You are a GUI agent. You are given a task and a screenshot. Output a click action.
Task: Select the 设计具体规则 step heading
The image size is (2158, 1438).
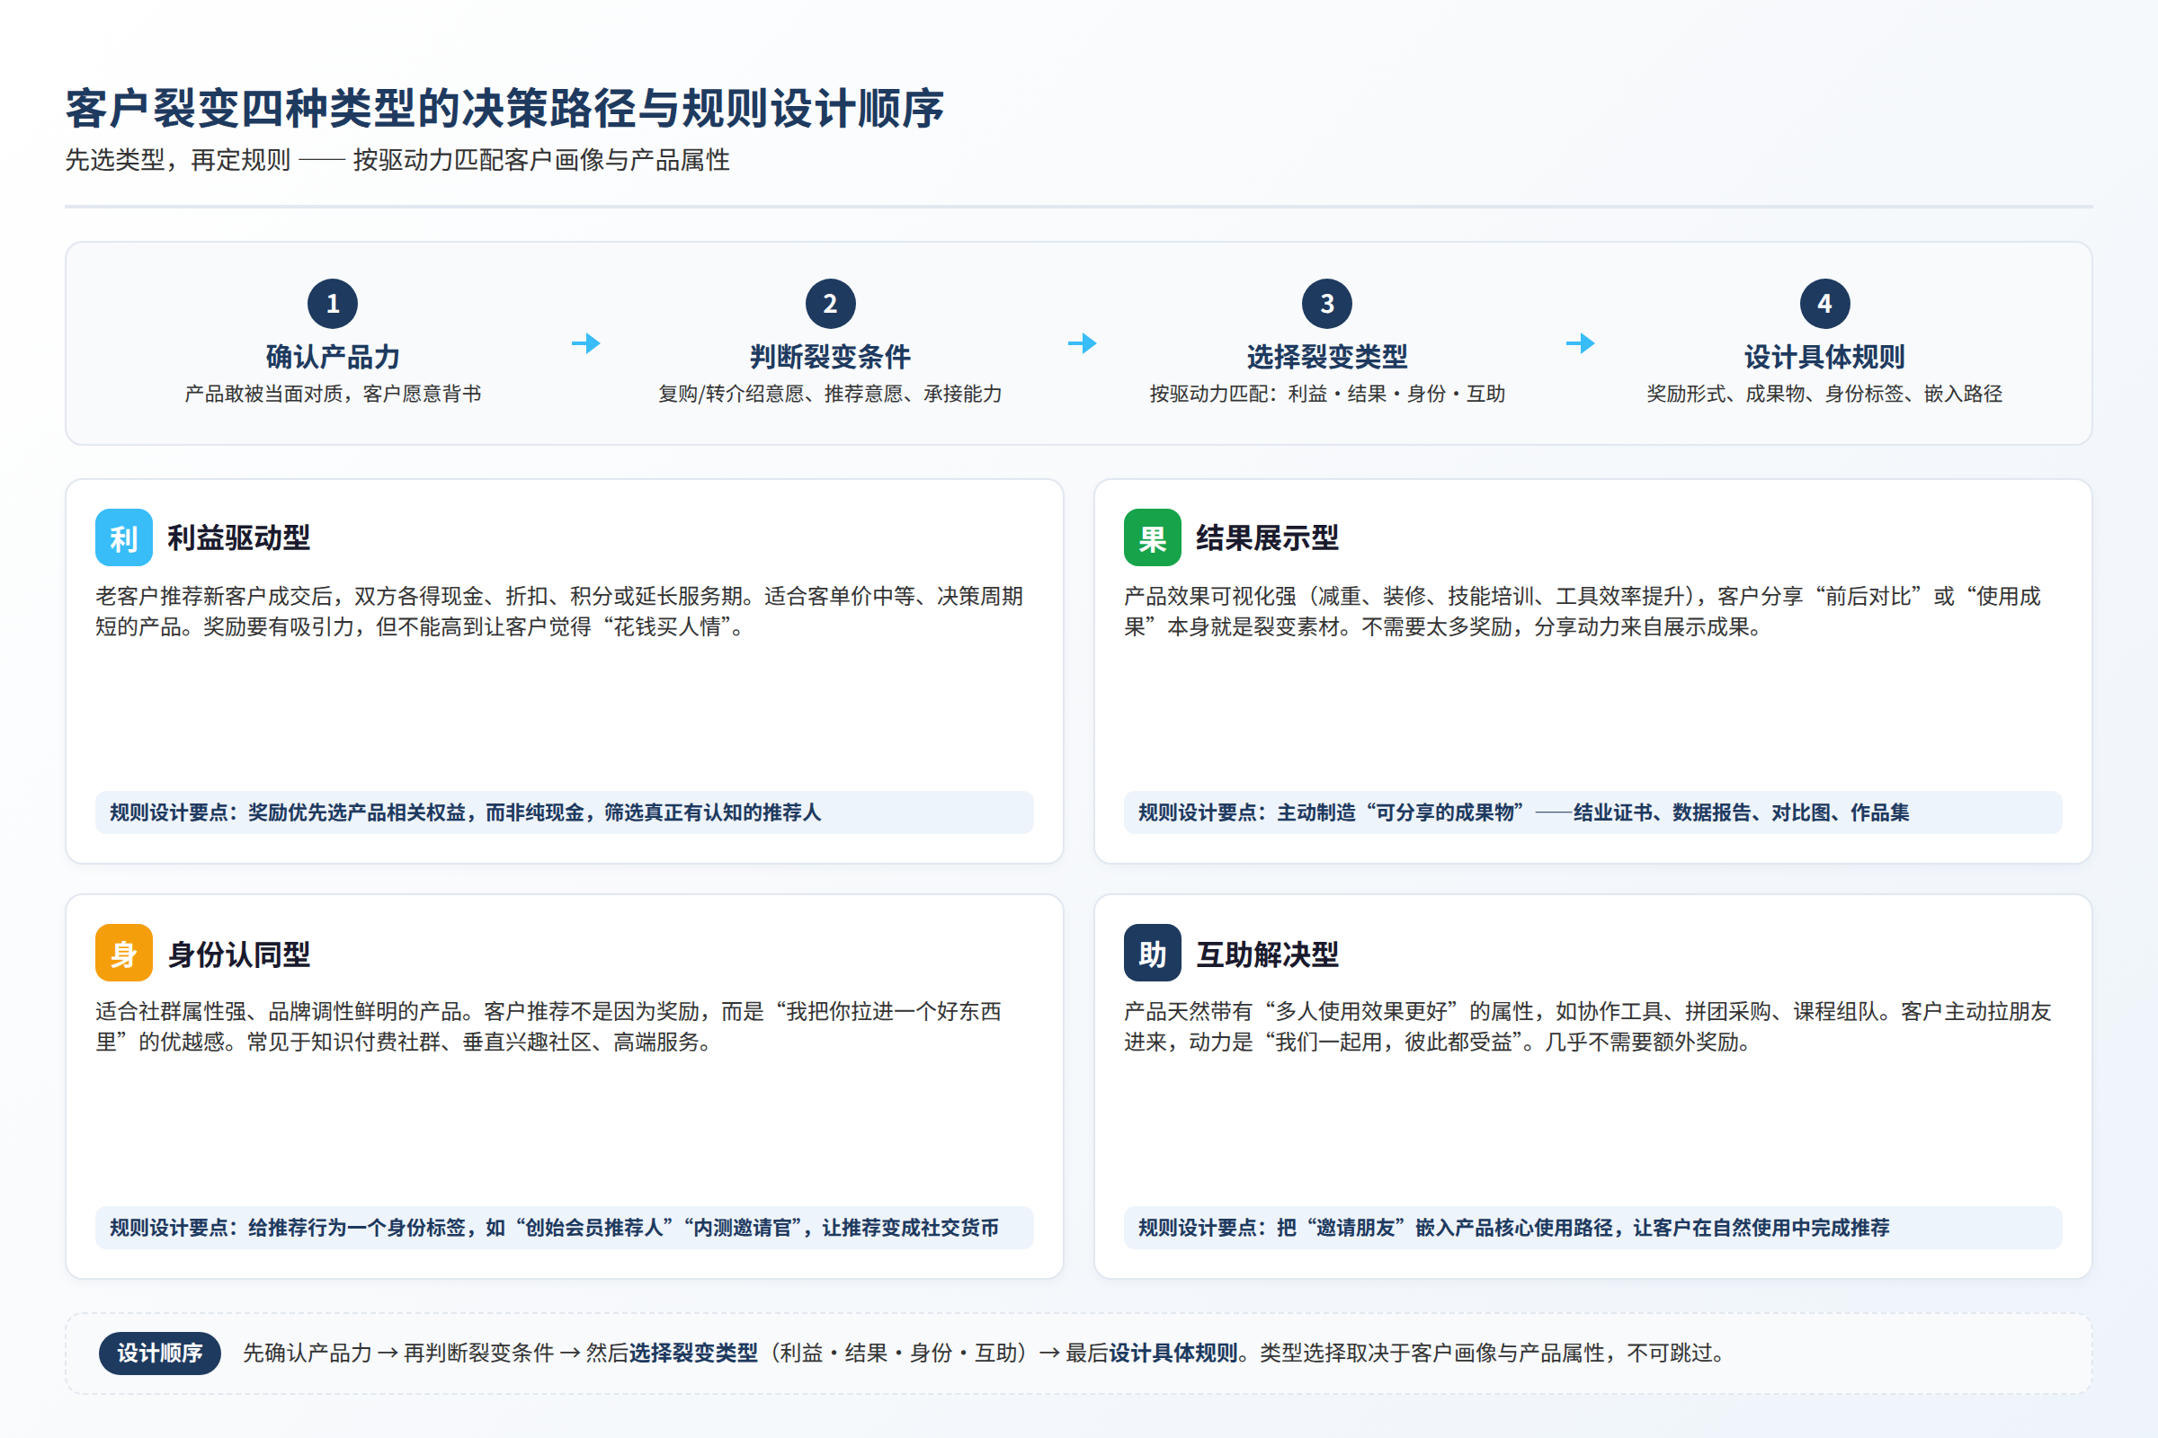point(1825,357)
